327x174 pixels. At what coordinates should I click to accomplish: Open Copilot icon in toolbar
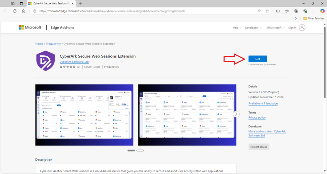coord(322,11)
